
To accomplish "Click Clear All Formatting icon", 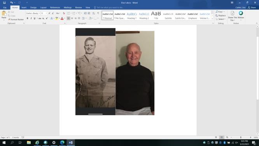I will 64,13.
